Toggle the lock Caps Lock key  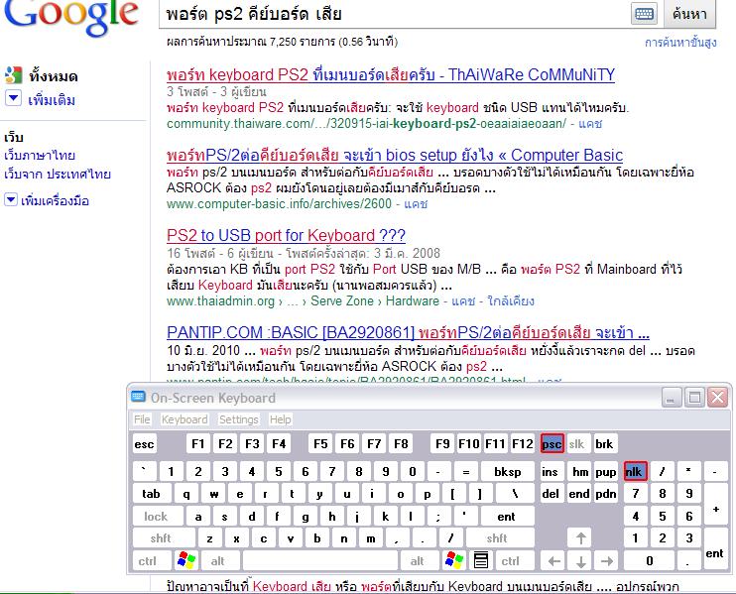point(158,516)
